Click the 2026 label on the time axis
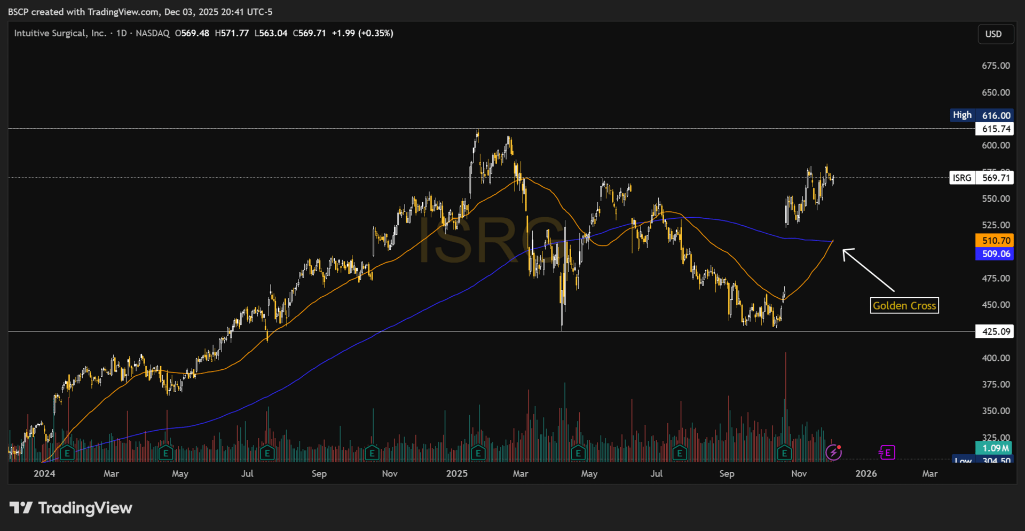Screen dimensions: 1025x531 tap(866, 473)
